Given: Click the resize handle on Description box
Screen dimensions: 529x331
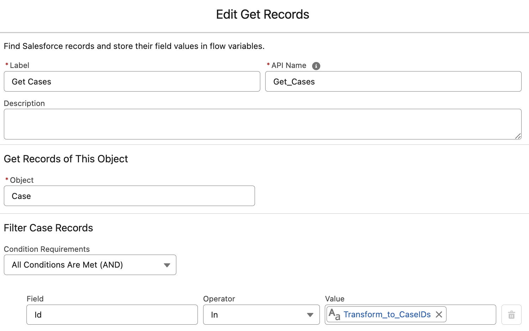Looking at the screenshot, I should tap(518, 137).
